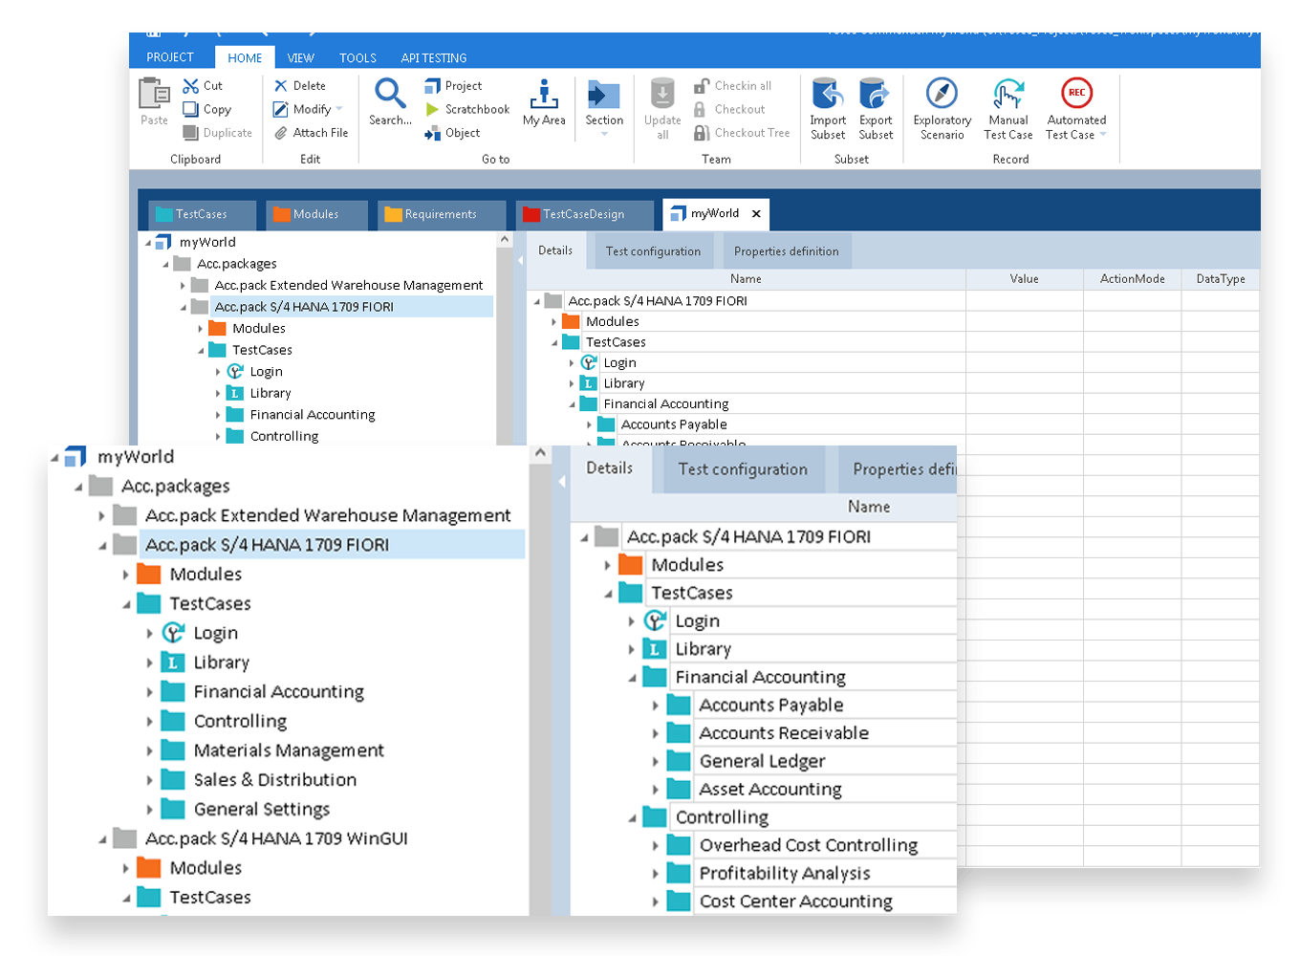Click the Export Subset icon
Screen dimensions: 1300x956
pos(875,94)
